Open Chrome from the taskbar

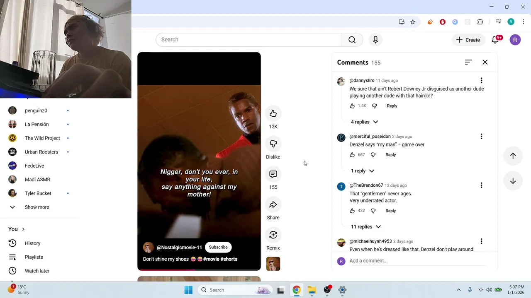click(296, 290)
